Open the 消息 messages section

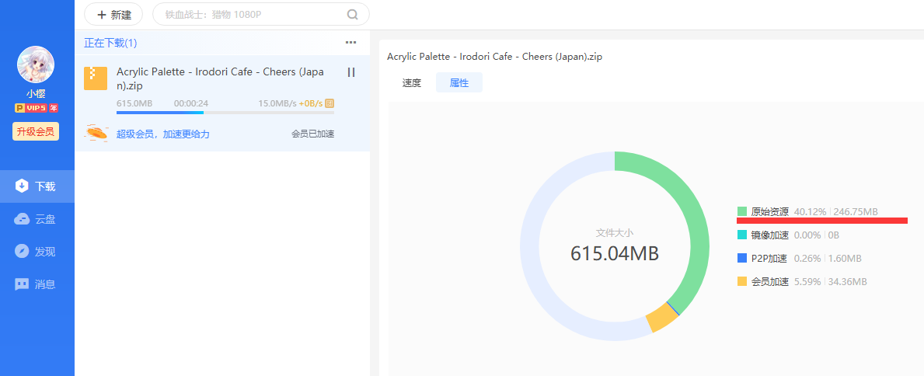click(x=37, y=284)
